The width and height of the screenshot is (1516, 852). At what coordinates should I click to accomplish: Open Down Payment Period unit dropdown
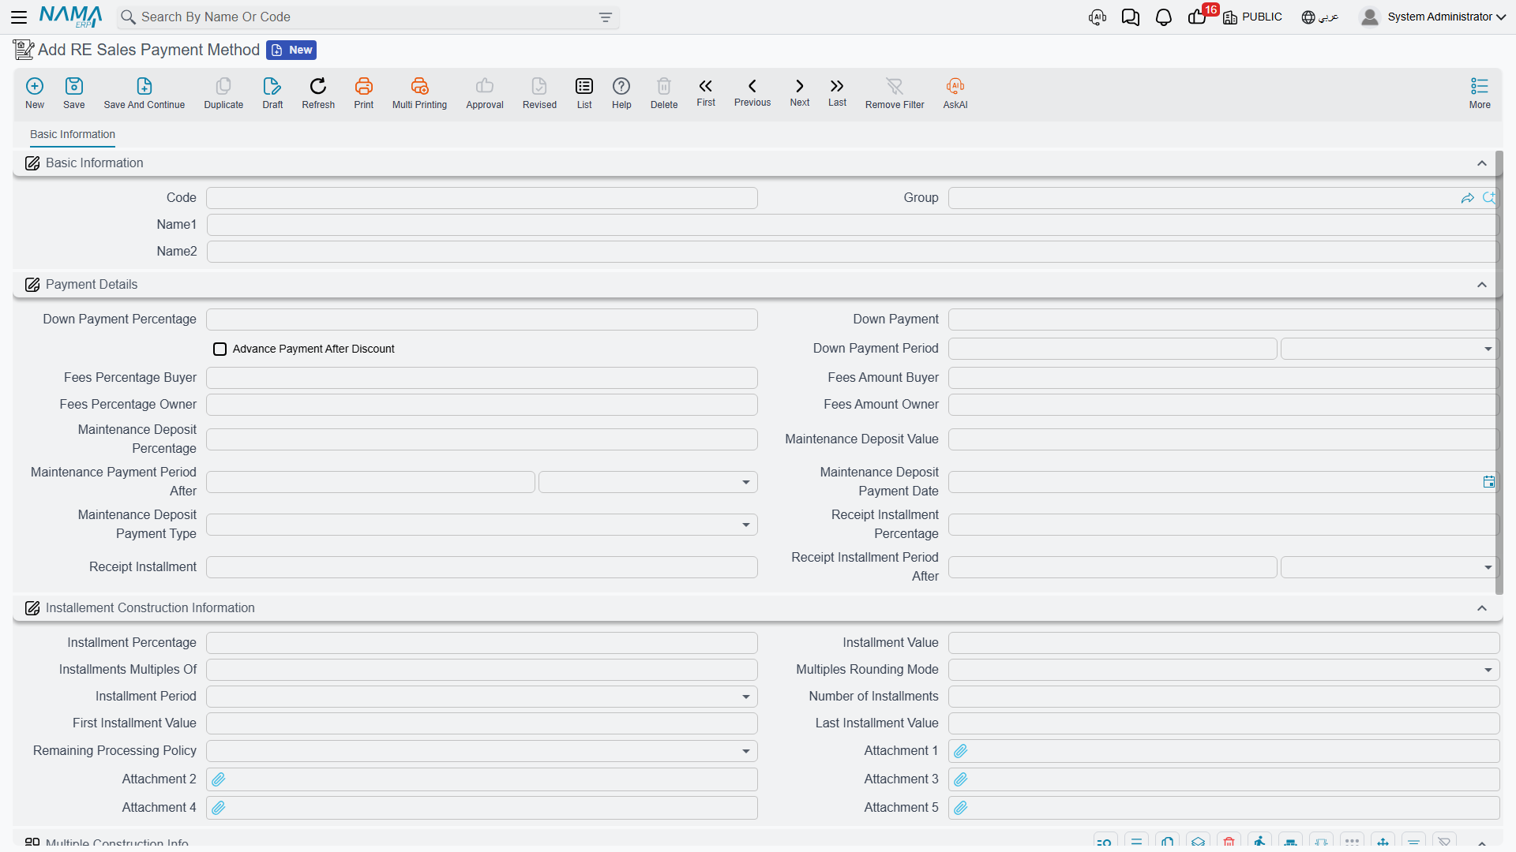pyautogui.click(x=1389, y=349)
